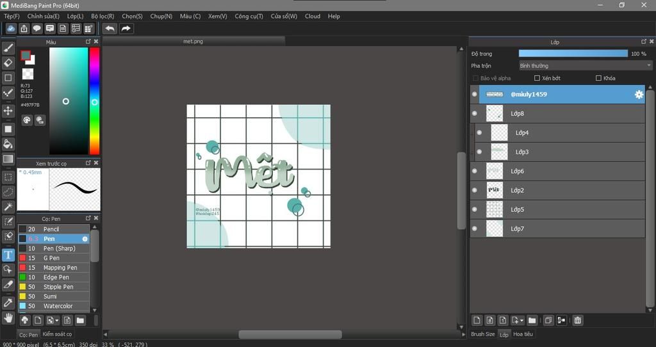Open the Công cụ(T) menu
The height and width of the screenshot is (347, 656).
(x=249, y=16)
